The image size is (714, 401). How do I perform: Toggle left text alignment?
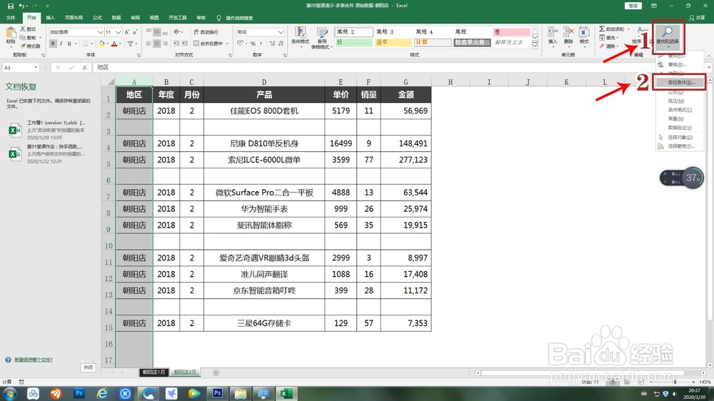(x=149, y=44)
